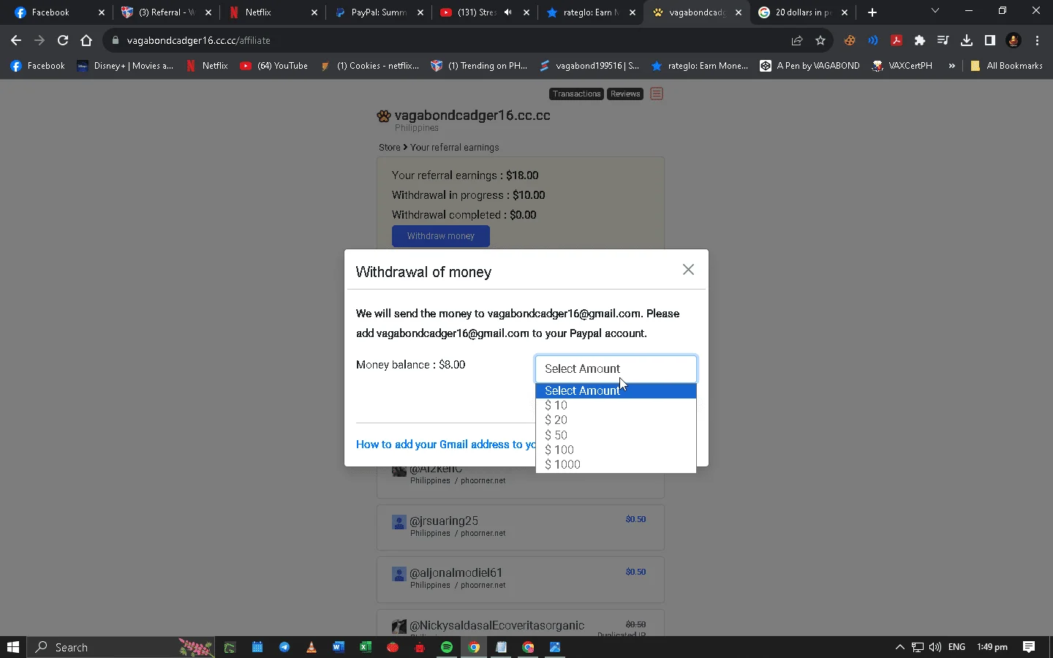Open the A Pen by VAGABOND bookmark
Screen dimensions: 1053x658
point(809,66)
